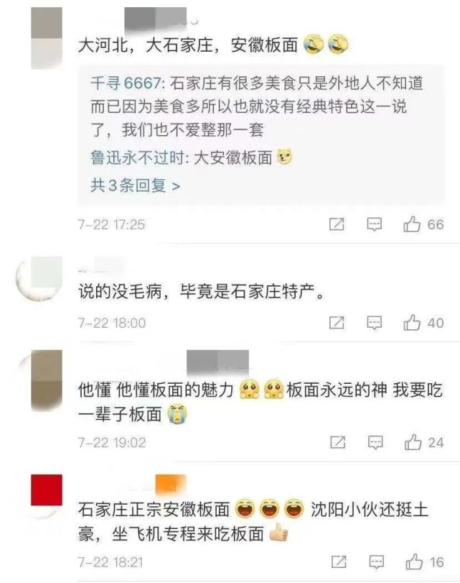Open 千寻6667 user profile link
The width and height of the screenshot is (460, 583).
click(x=125, y=83)
